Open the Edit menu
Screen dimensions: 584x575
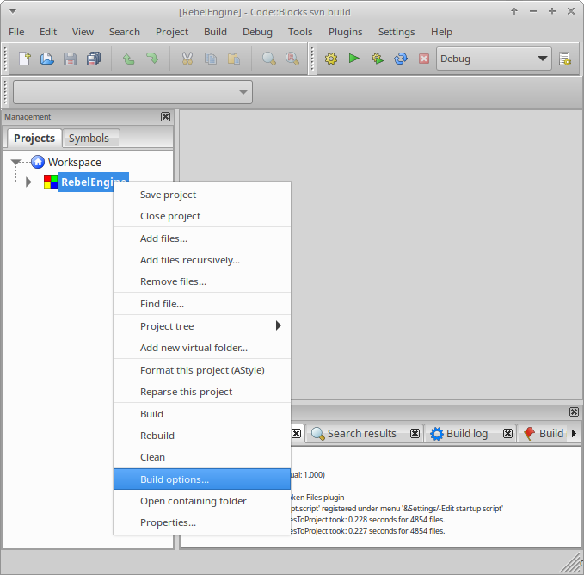tap(48, 32)
